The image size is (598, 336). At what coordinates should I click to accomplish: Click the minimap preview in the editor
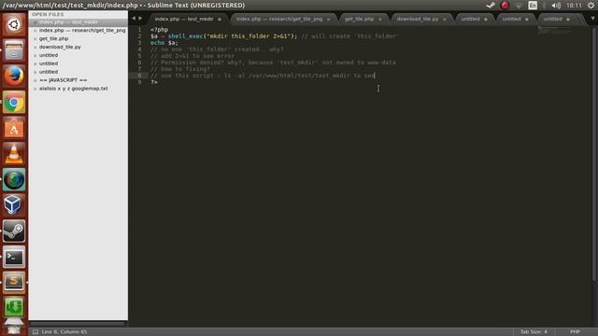555,31
